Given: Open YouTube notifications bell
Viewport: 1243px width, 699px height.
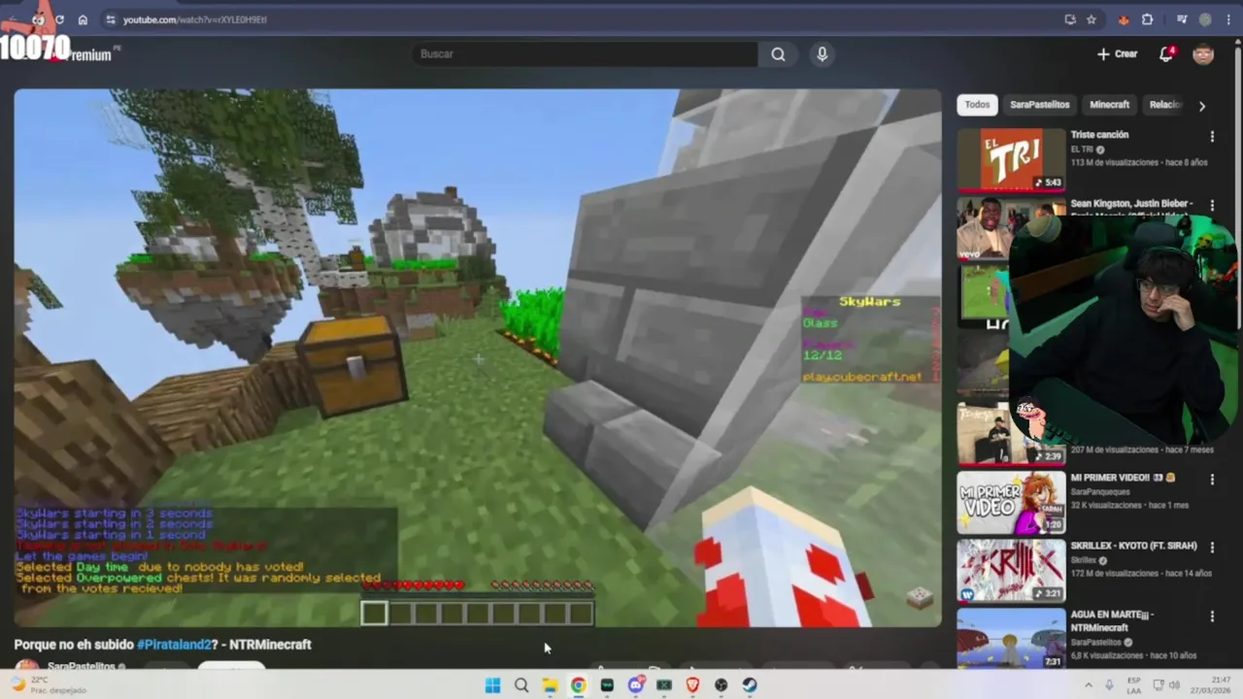Looking at the screenshot, I should click(1166, 54).
